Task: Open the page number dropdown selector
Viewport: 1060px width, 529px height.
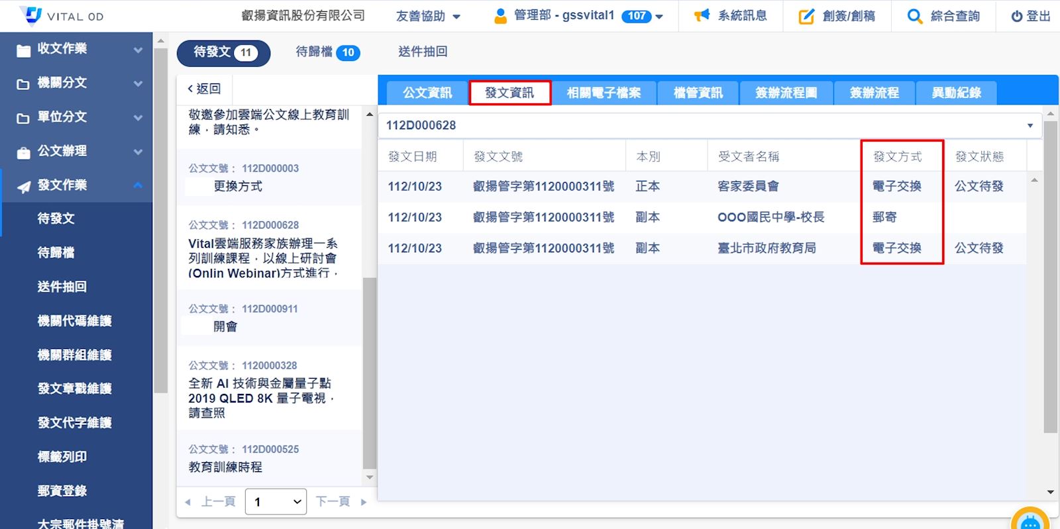Action: pos(276,502)
